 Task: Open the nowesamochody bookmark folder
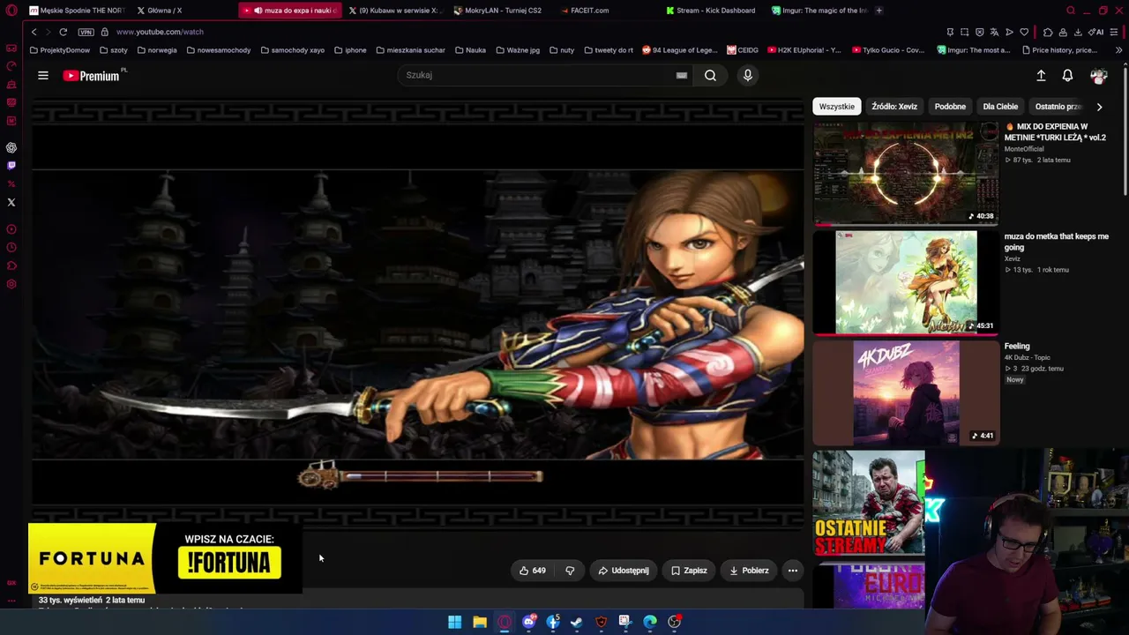218,50
